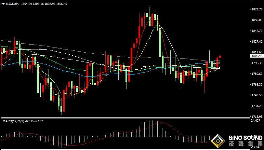Click the Sino Sound diamond logo icon
Screen dimensions: 264x150
pyautogui.click(x=218, y=142)
